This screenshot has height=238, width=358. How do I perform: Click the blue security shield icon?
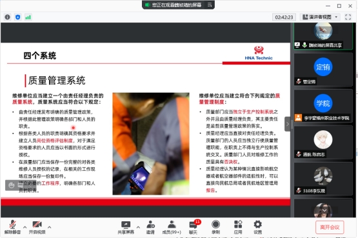click(18, 17)
